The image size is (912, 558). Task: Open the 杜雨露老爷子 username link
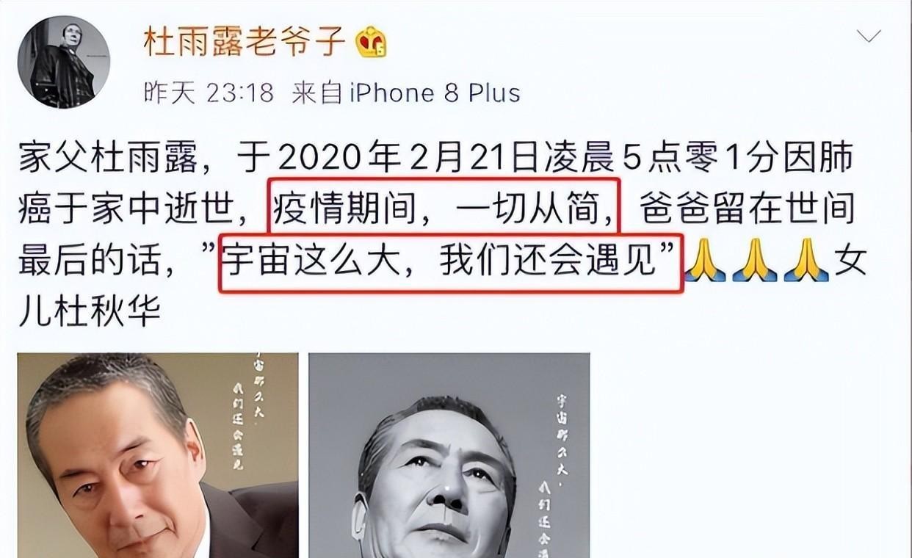pyautogui.click(x=245, y=43)
